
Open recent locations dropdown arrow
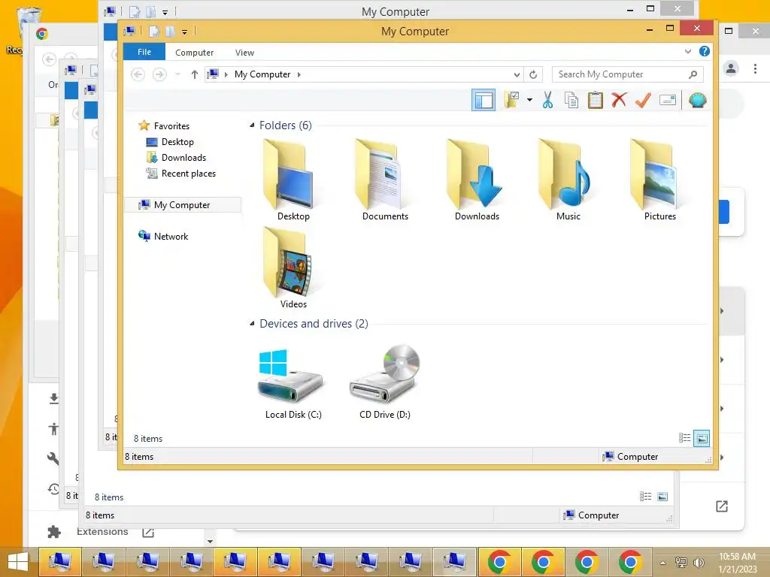(x=177, y=74)
